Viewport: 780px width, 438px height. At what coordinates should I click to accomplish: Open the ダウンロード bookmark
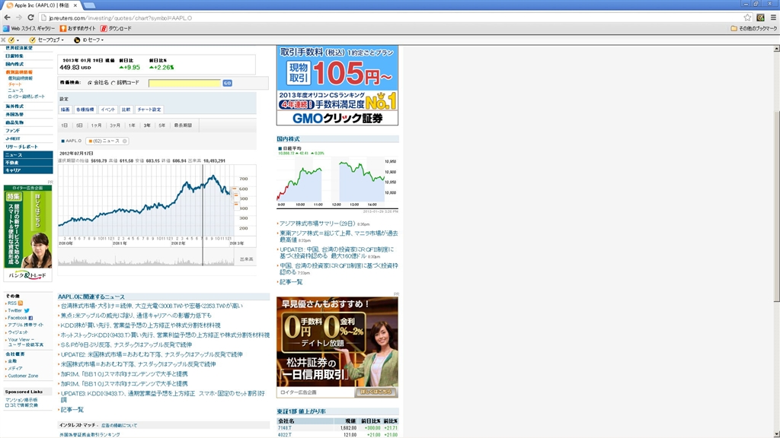[x=116, y=28]
